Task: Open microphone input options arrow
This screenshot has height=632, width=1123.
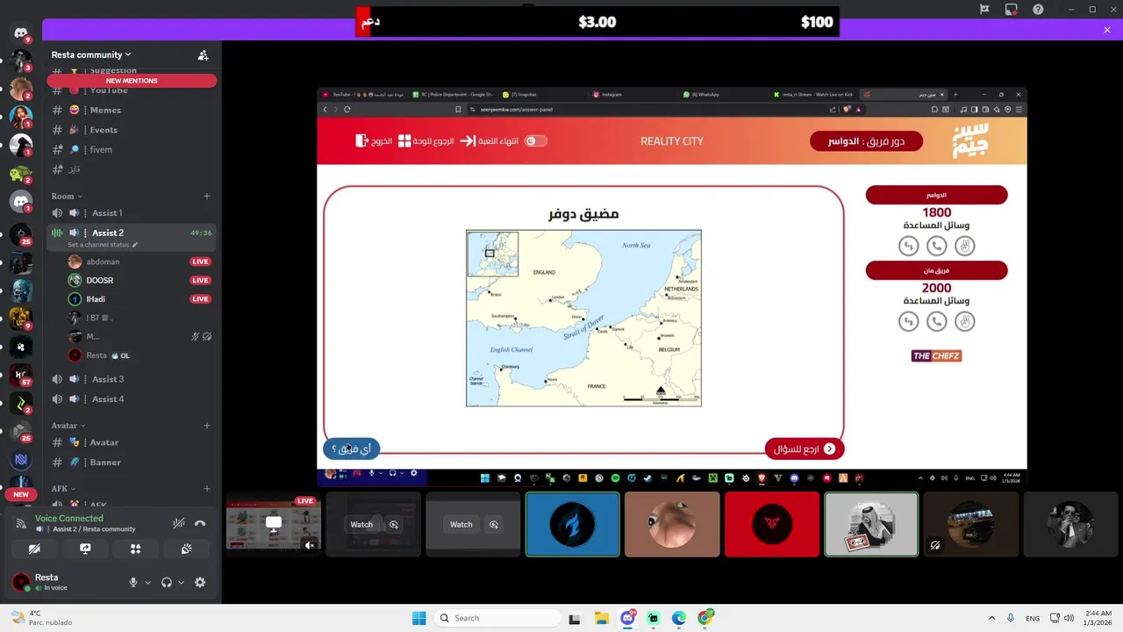Action: tap(147, 582)
